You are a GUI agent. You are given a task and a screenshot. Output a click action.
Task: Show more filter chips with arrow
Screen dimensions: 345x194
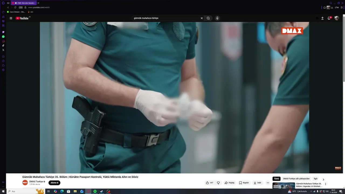coord(323,179)
